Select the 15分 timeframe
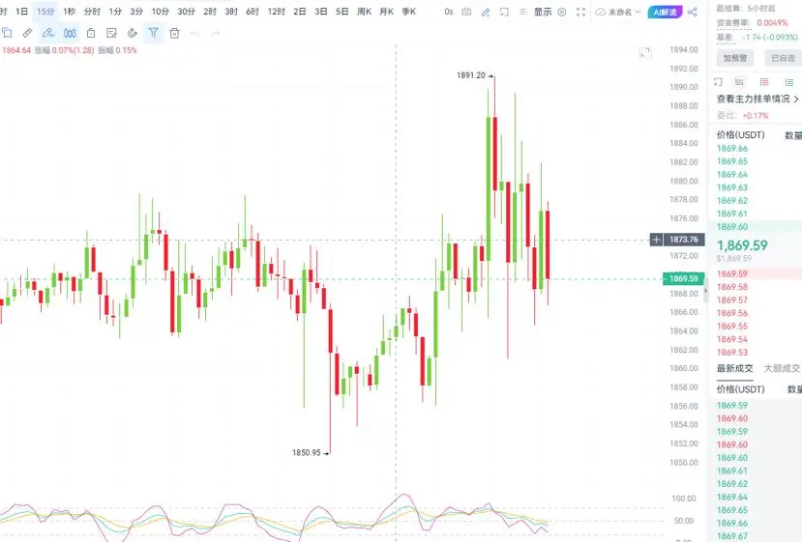 pos(45,12)
